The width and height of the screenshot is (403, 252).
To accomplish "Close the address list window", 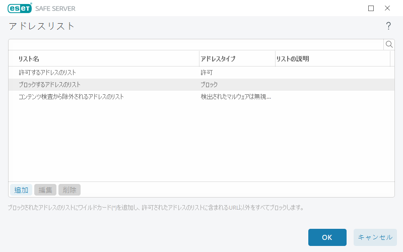I will click(387, 8).
